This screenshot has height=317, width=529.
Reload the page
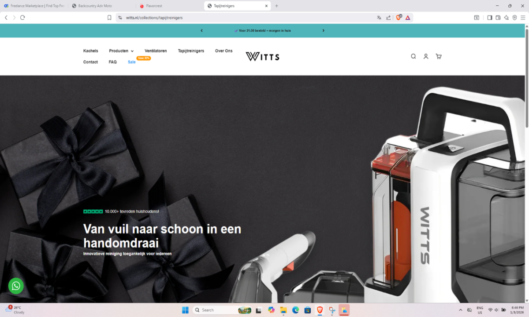click(22, 18)
